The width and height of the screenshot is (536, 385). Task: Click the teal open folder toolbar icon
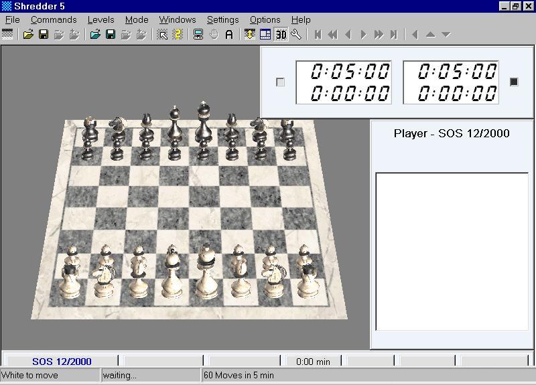(x=95, y=35)
